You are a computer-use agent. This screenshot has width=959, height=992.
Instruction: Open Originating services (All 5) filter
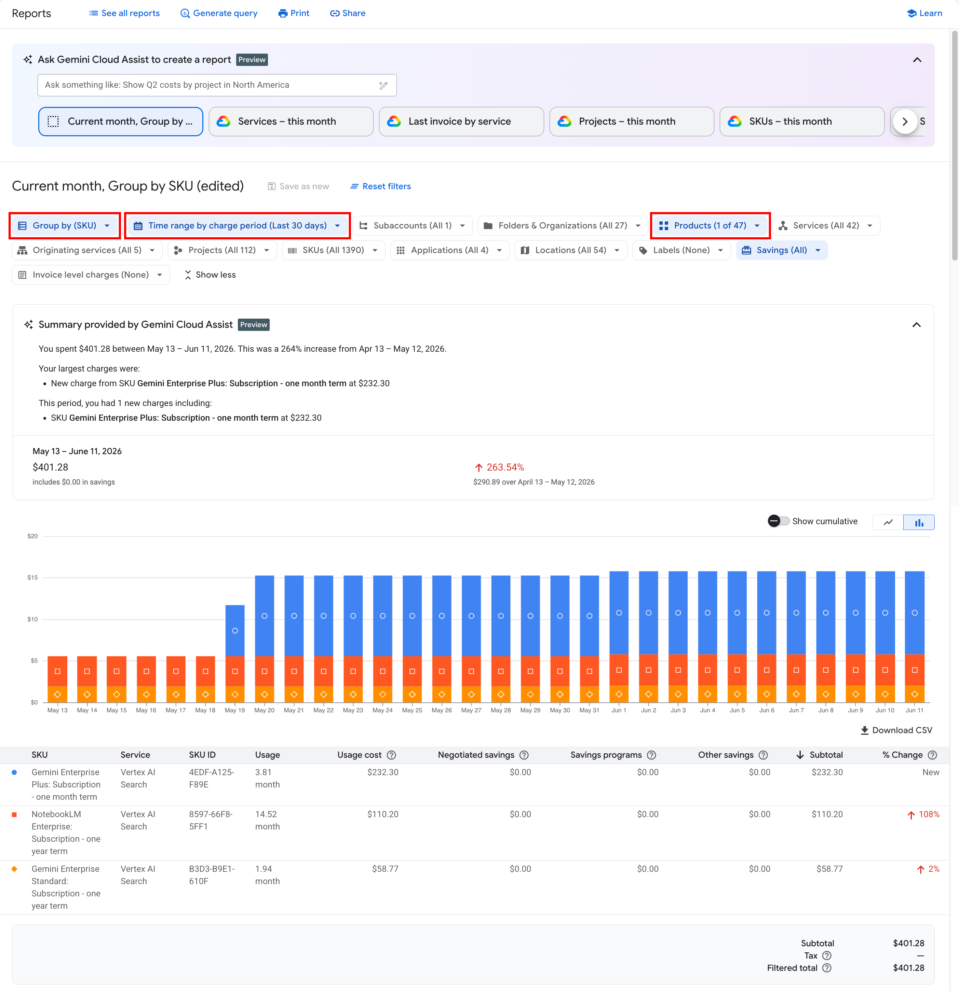pyautogui.click(x=86, y=250)
